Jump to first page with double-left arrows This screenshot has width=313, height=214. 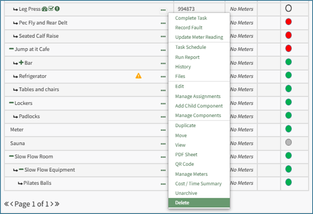click(x=6, y=204)
